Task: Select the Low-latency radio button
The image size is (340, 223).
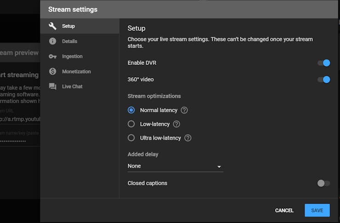Action: 131,124
